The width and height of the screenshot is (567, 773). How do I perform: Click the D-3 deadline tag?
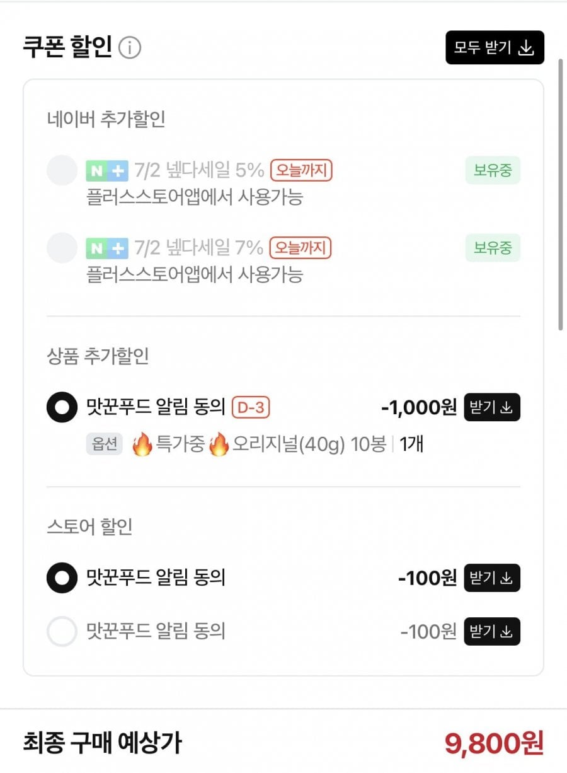[x=251, y=407]
